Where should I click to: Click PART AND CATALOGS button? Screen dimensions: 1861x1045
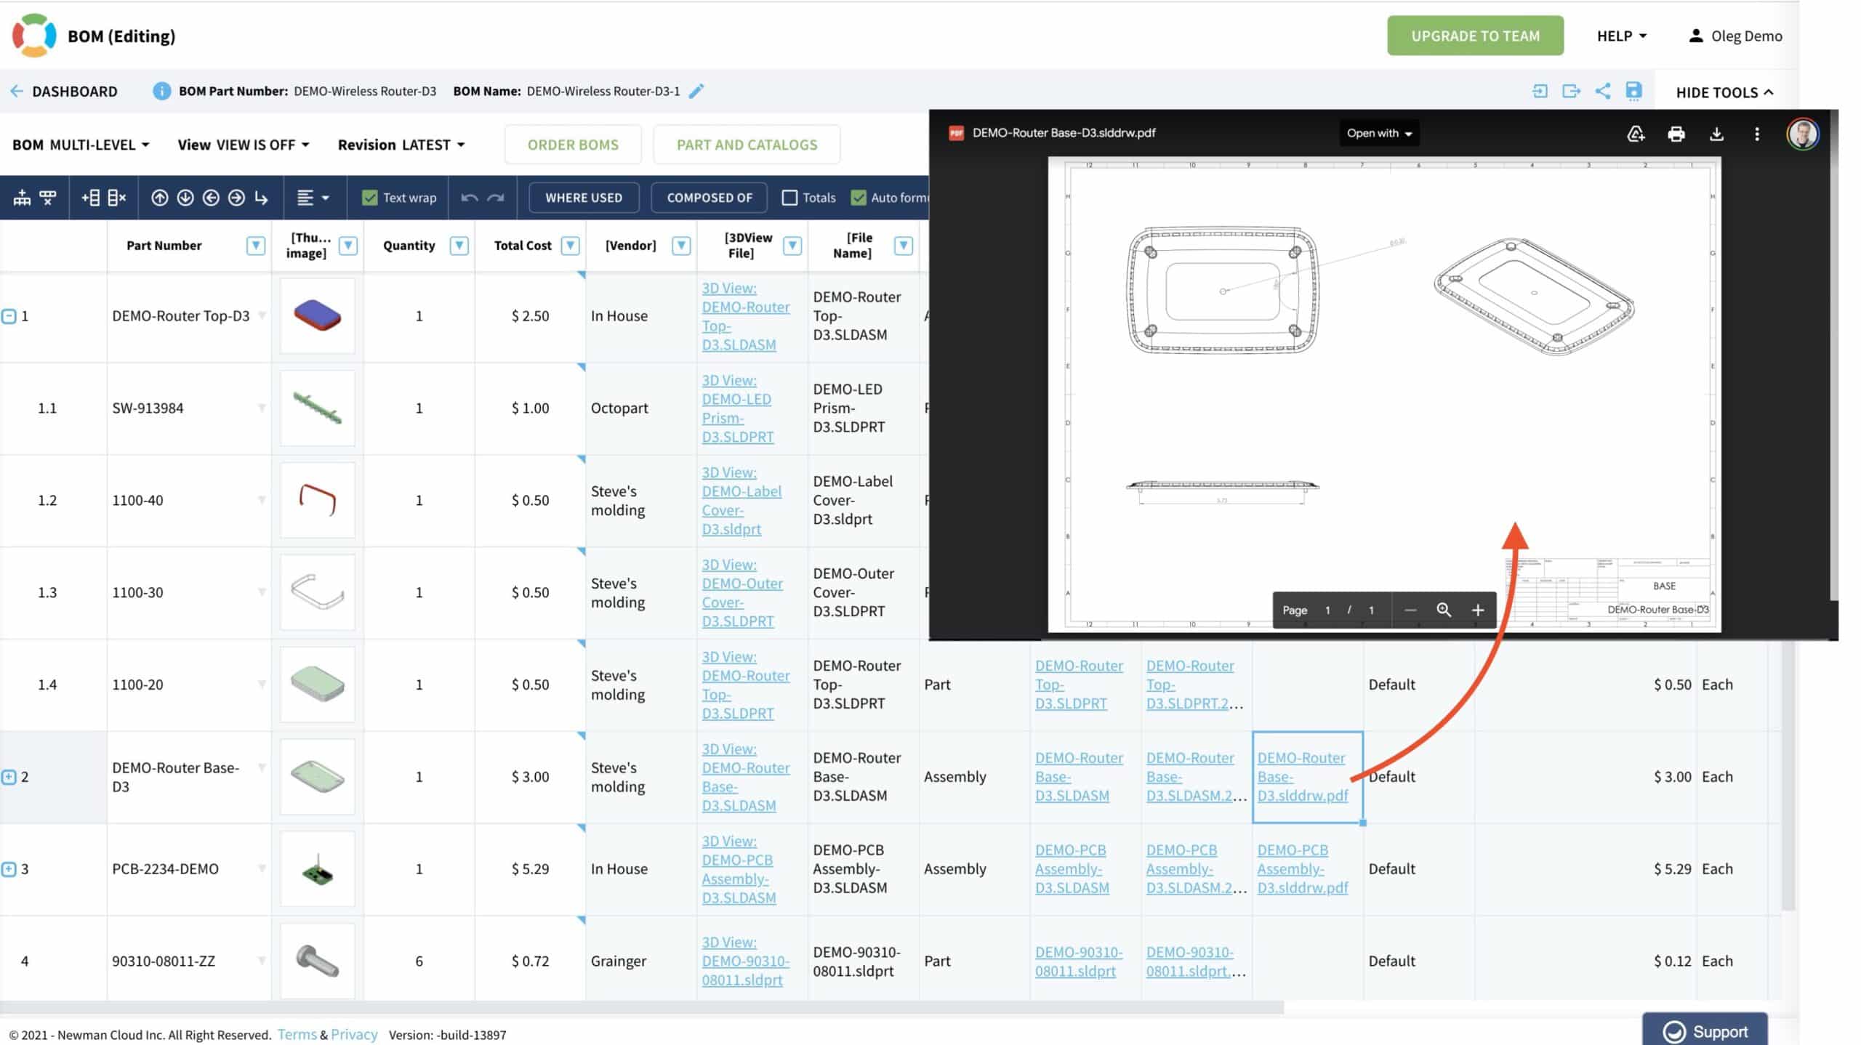[748, 145]
